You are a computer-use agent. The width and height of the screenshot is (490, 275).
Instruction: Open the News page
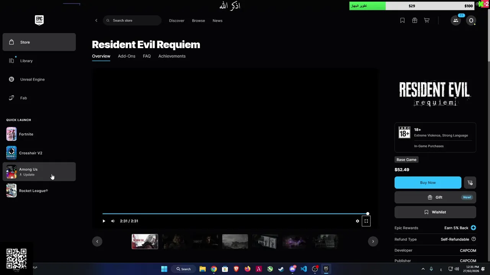tap(217, 21)
